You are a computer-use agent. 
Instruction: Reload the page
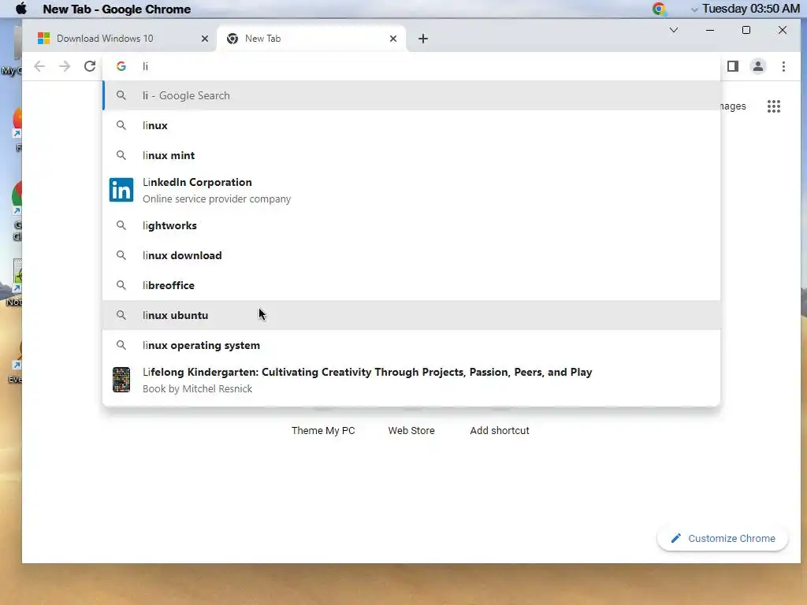pos(90,66)
